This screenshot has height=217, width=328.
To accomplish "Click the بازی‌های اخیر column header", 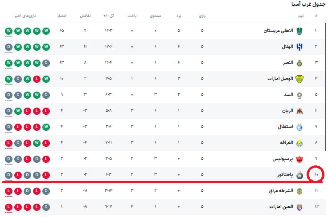I will (x=27, y=16).
